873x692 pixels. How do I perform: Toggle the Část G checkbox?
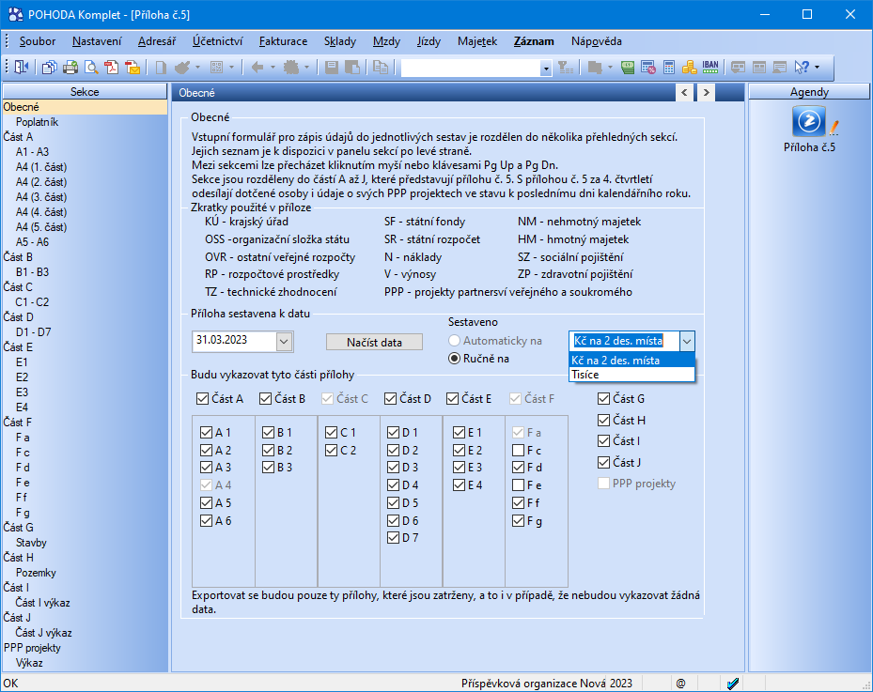(x=603, y=399)
